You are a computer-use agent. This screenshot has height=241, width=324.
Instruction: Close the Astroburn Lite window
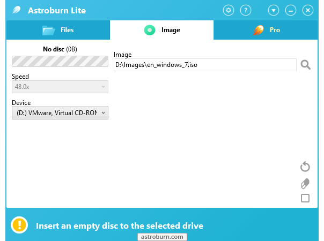[x=308, y=10]
